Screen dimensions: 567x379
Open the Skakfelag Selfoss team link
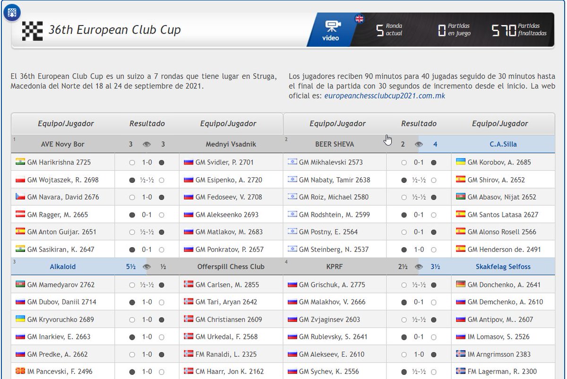point(503,267)
